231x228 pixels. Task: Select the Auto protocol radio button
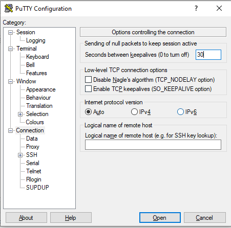pos(88,112)
